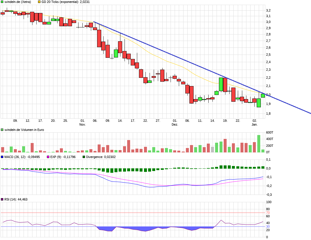Select the GD 20 Ticks (exponential) label
The width and height of the screenshot is (311, 240).
pos(66,2)
